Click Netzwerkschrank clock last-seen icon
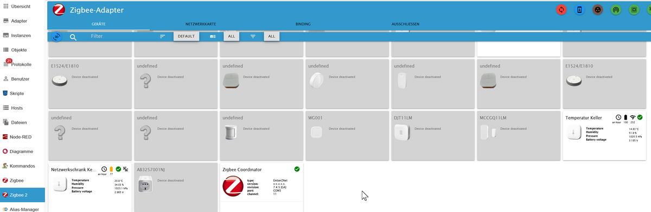This screenshot has width=651, height=212. tap(104, 169)
